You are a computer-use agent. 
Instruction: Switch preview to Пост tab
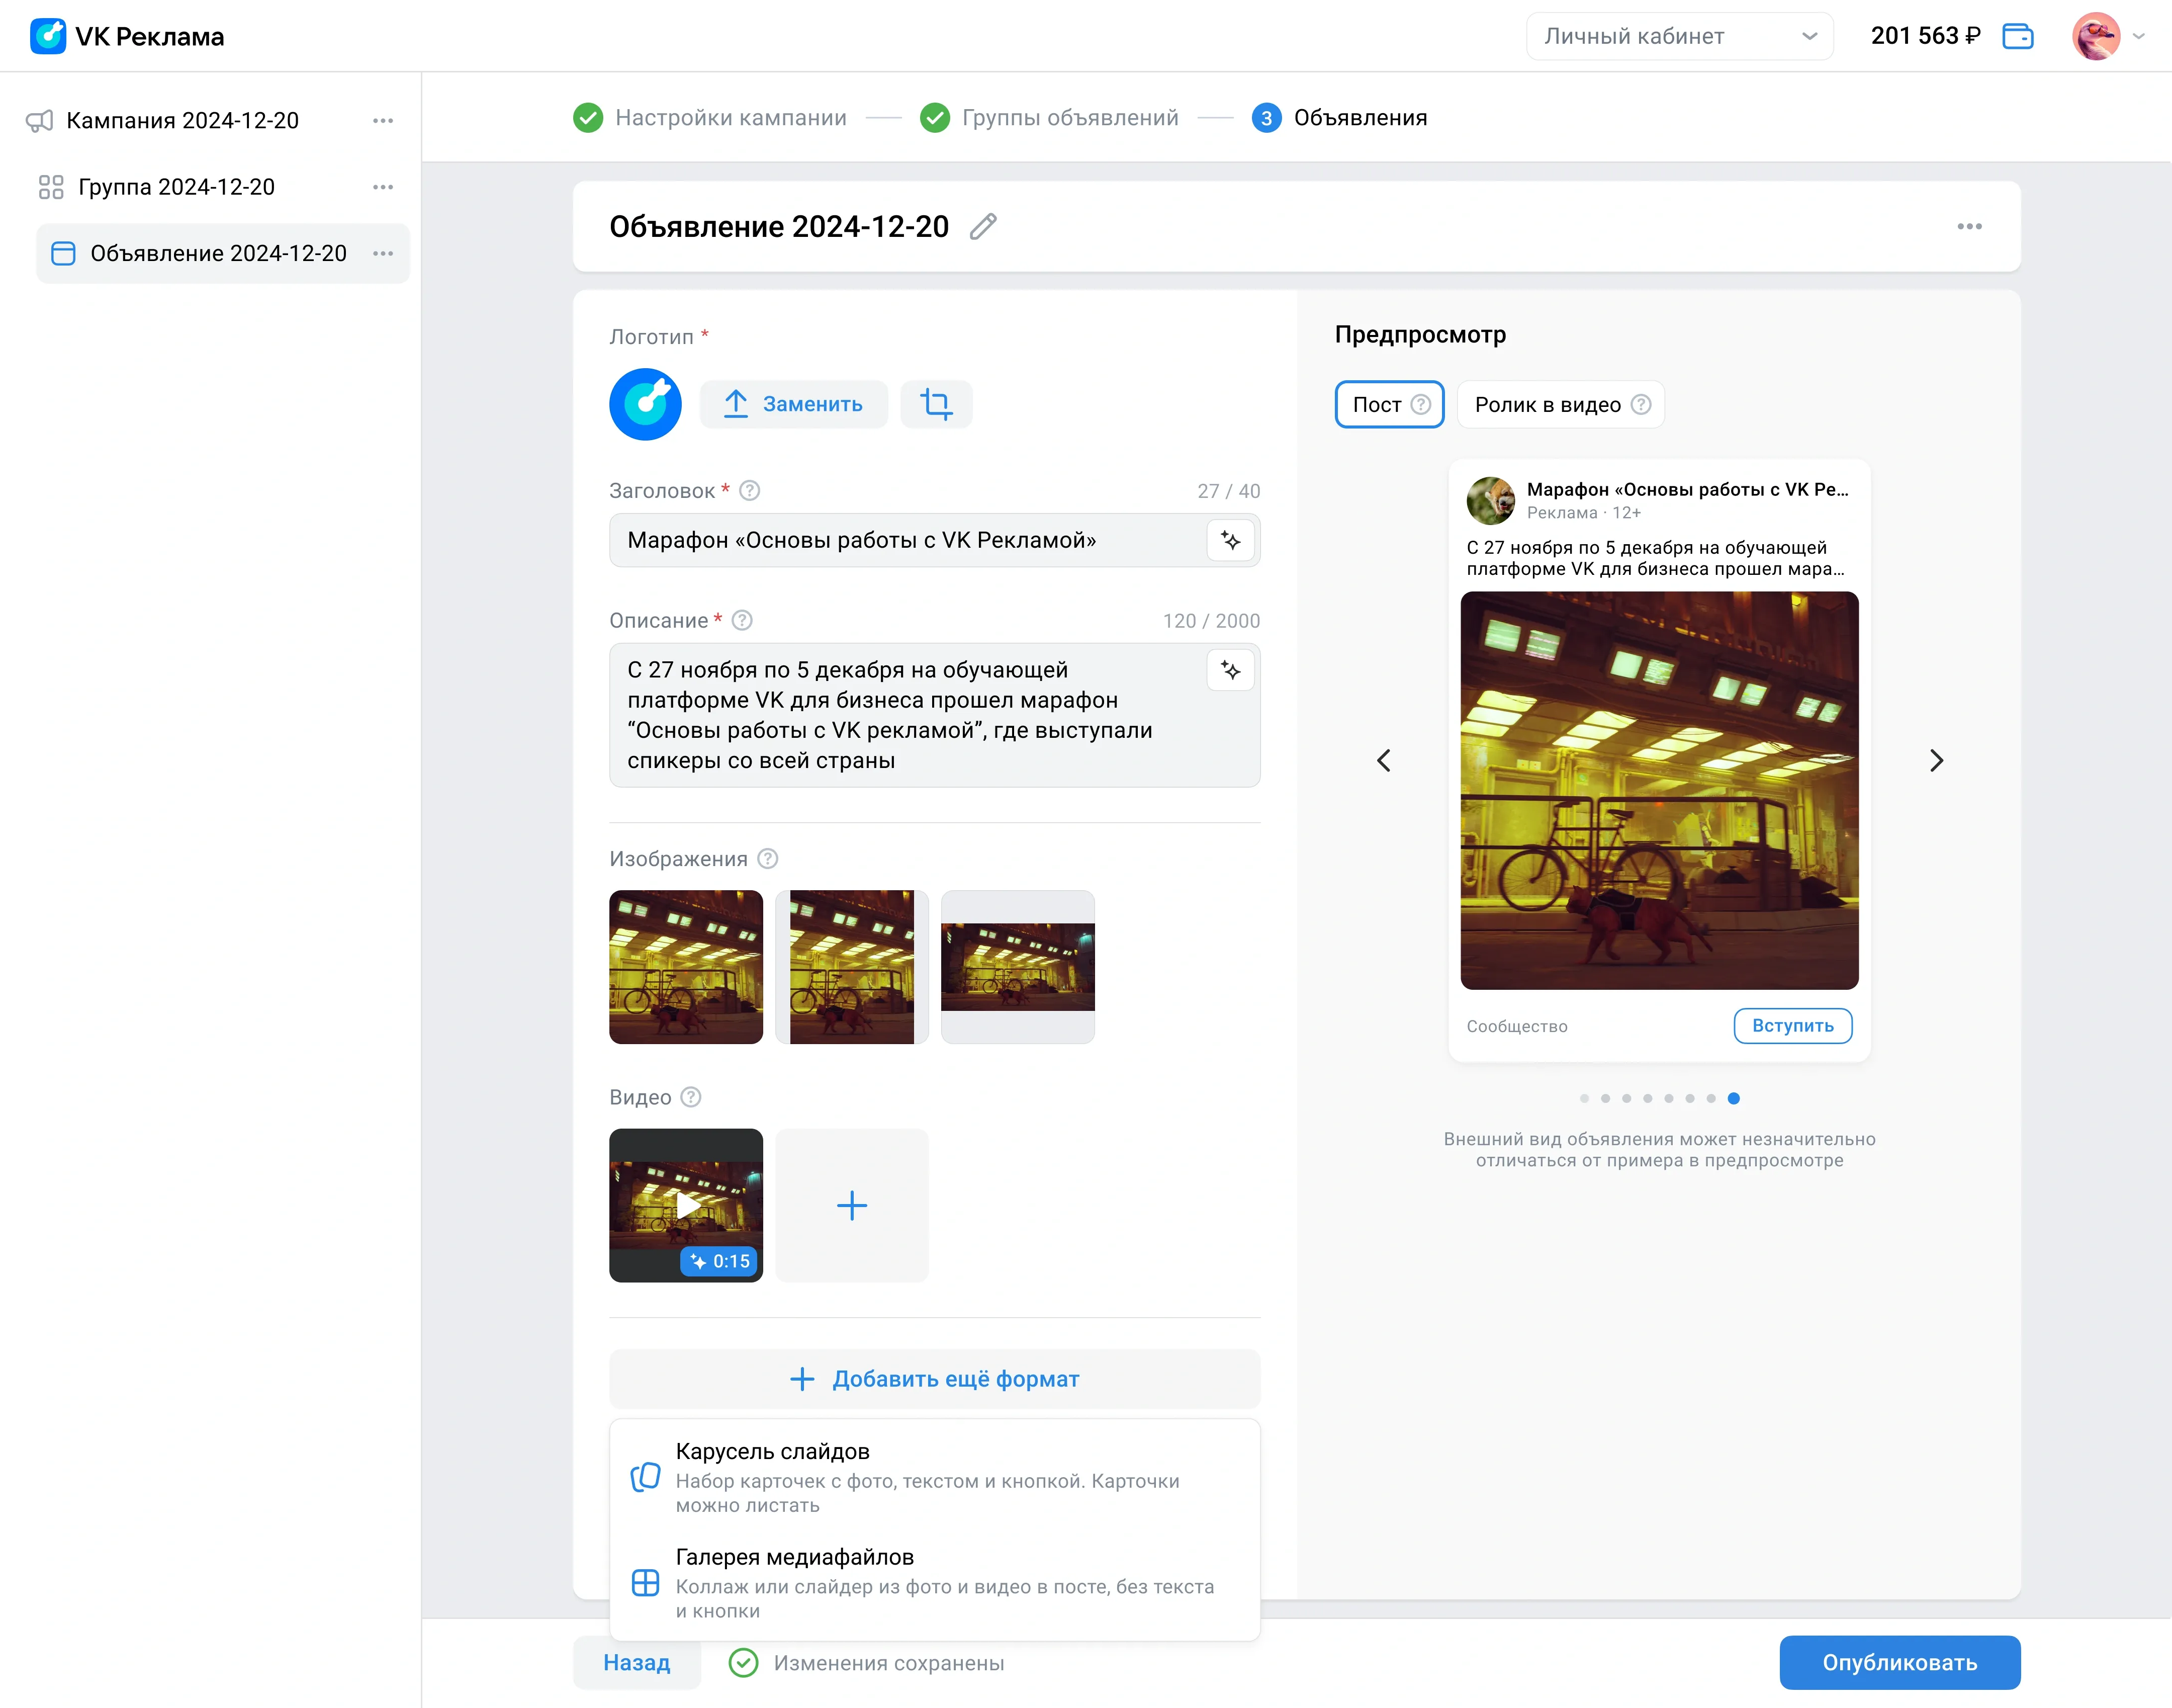tap(1389, 404)
